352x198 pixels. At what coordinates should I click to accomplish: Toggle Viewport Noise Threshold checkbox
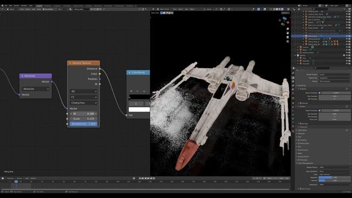pos(320,93)
